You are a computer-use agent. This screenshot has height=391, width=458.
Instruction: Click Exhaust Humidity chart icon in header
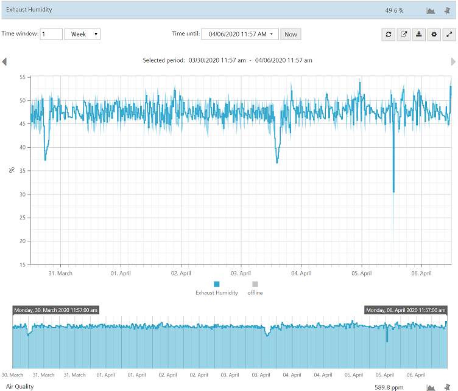pyautogui.click(x=431, y=11)
